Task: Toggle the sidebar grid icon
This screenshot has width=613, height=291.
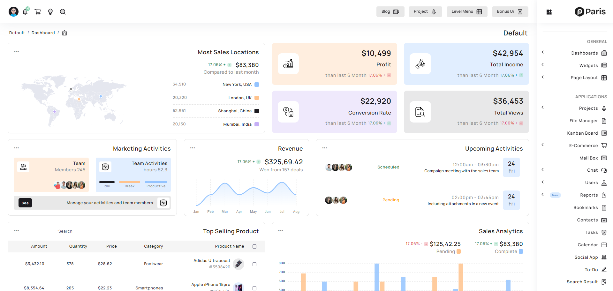Action: (549, 12)
